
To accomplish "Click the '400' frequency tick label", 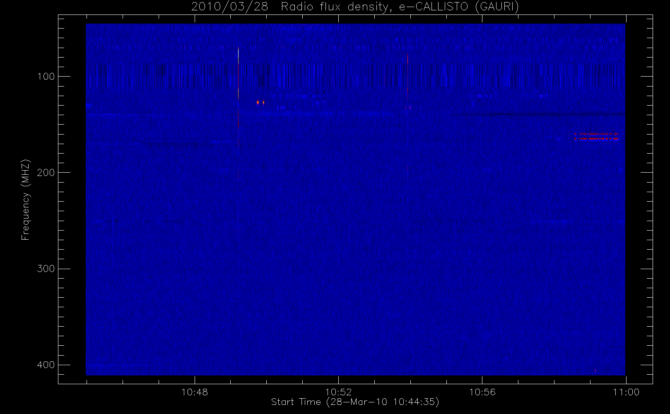I will click(46, 365).
